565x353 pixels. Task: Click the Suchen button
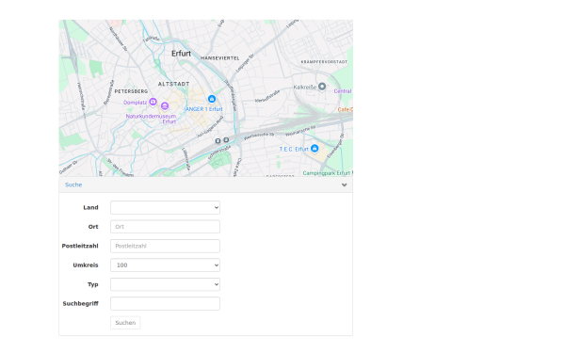125,323
